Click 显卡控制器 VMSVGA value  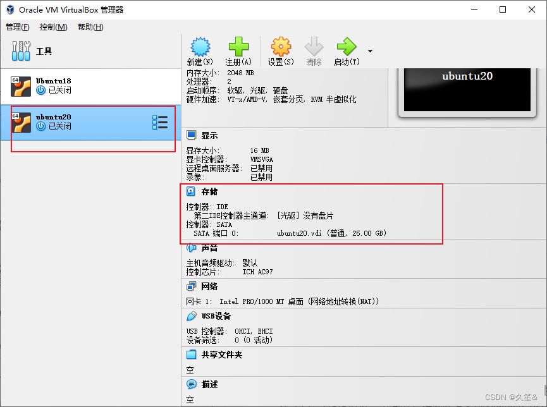click(x=261, y=159)
